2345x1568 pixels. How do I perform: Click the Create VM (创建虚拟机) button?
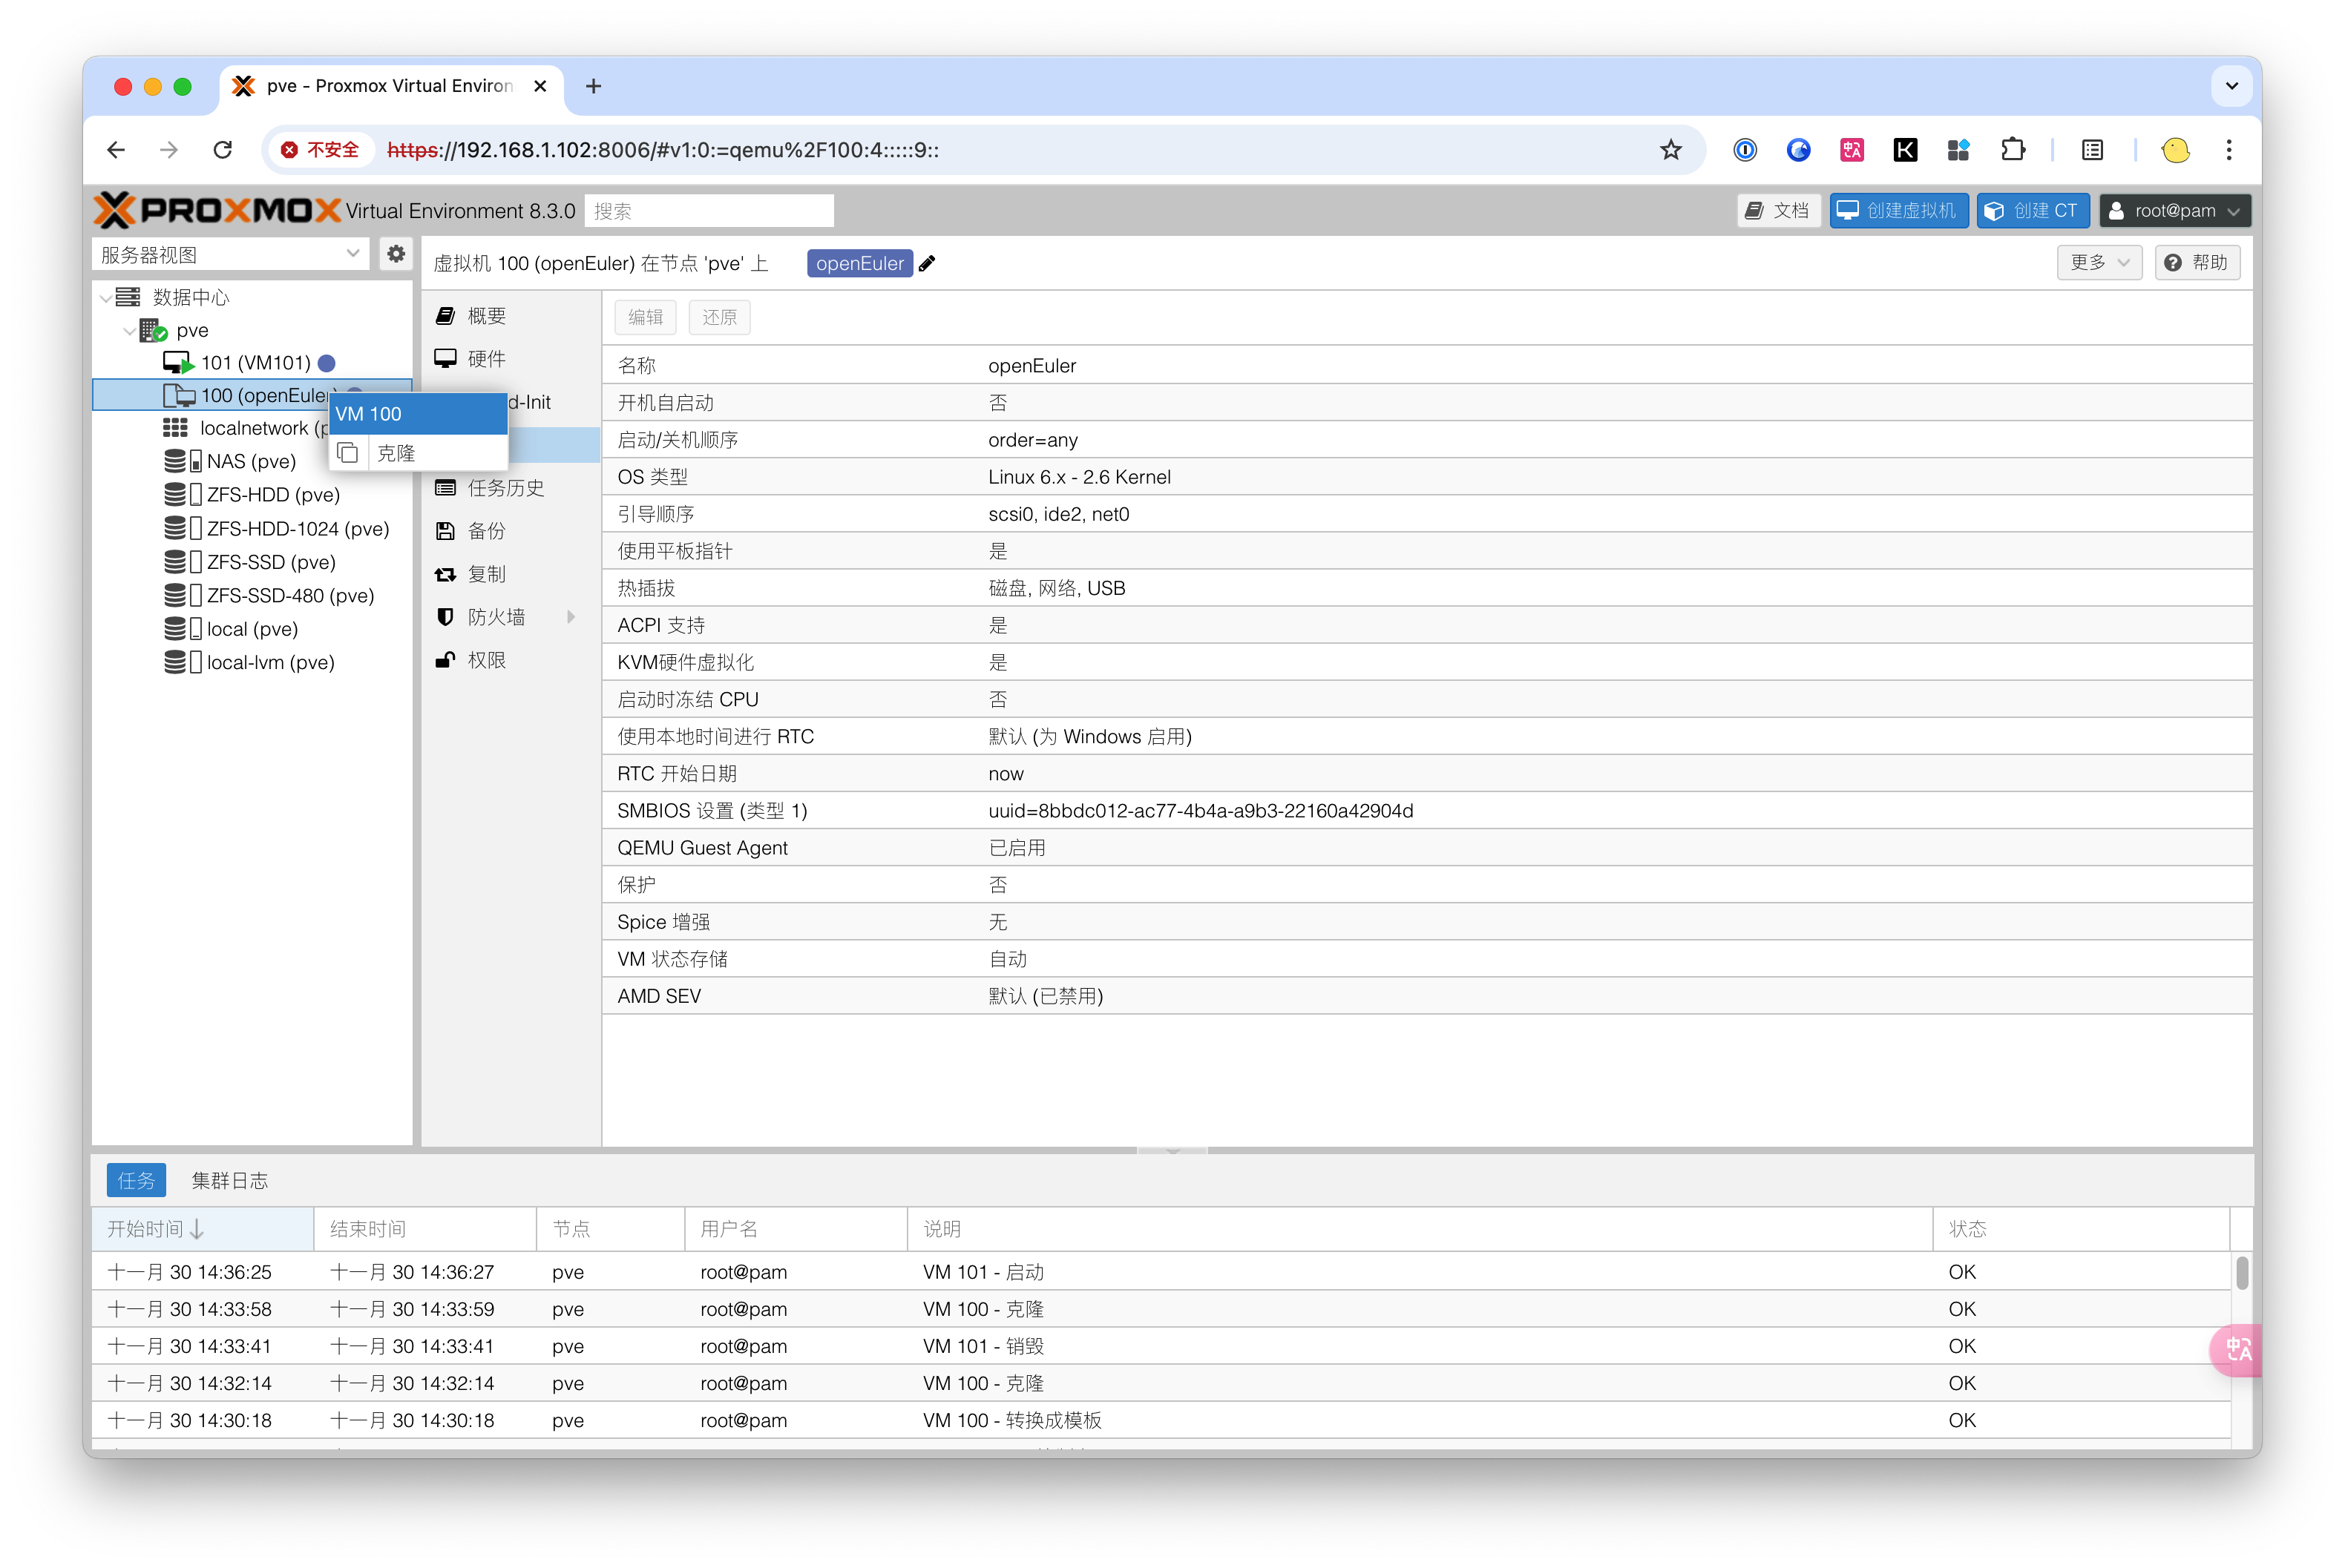click(x=1898, y=211)
